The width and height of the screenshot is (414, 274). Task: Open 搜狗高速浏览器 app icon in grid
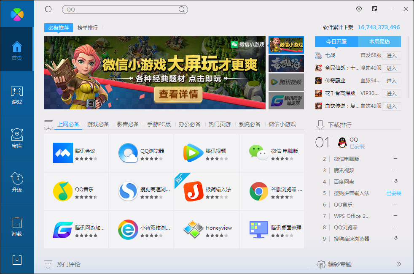tap(128, 191)
